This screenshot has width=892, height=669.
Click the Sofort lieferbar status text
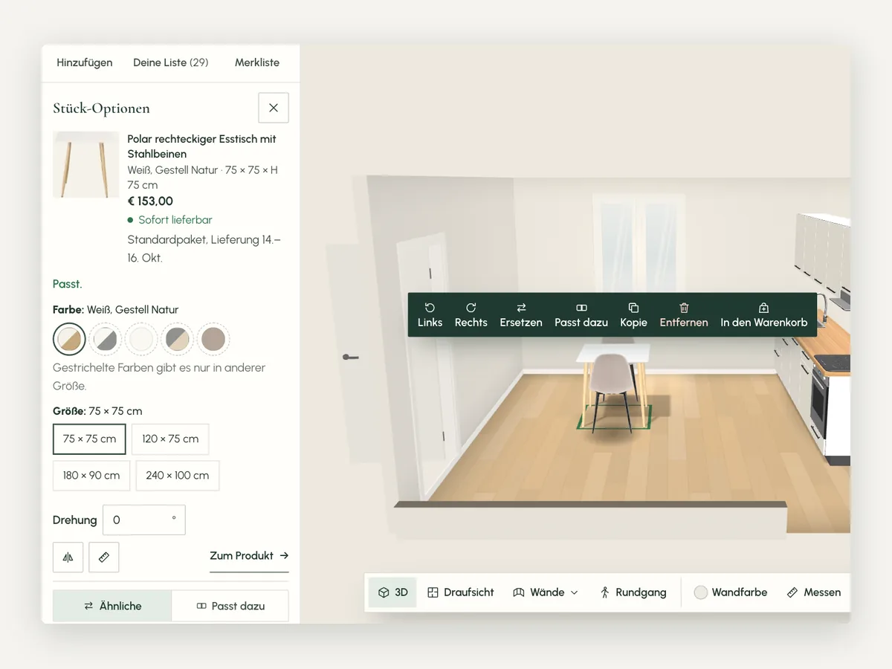(175, 220)
